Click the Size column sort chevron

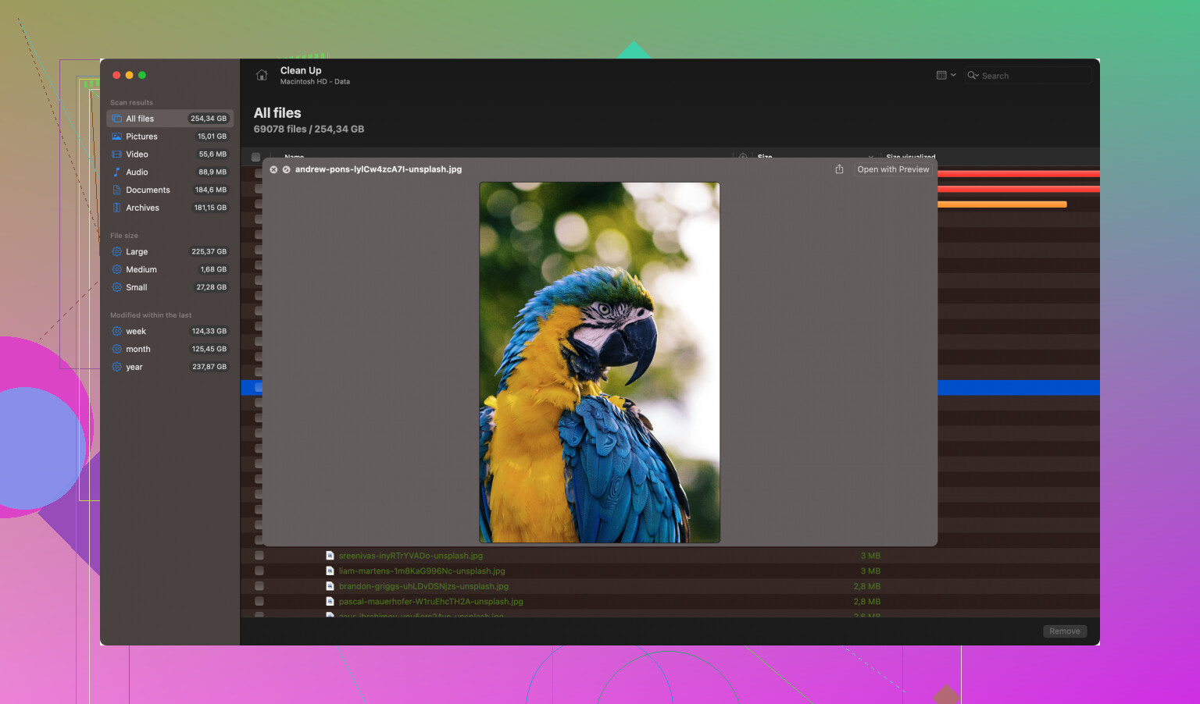(x=870, y=156)
